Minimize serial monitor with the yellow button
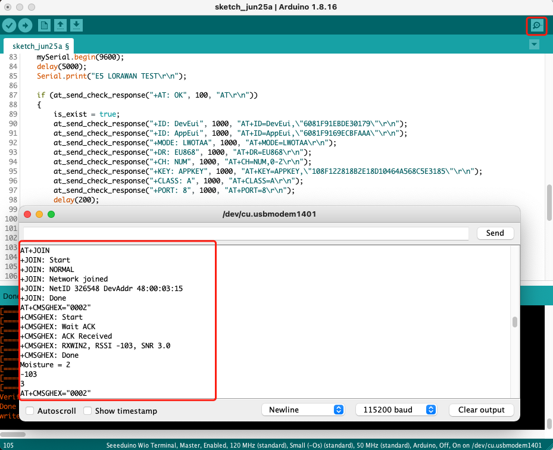This screenshot has width=553, height=450. pos(39,214)
